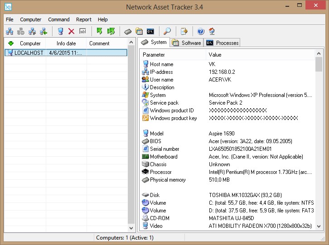The width and height of the screenshot is (329, 245).
Task: Open the Report menu
Action: pos(84,19)
